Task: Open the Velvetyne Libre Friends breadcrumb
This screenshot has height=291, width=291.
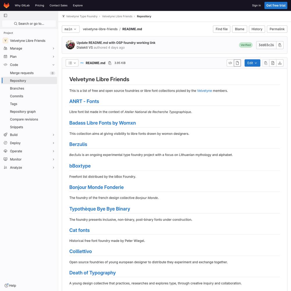Action: pos(117,16)
